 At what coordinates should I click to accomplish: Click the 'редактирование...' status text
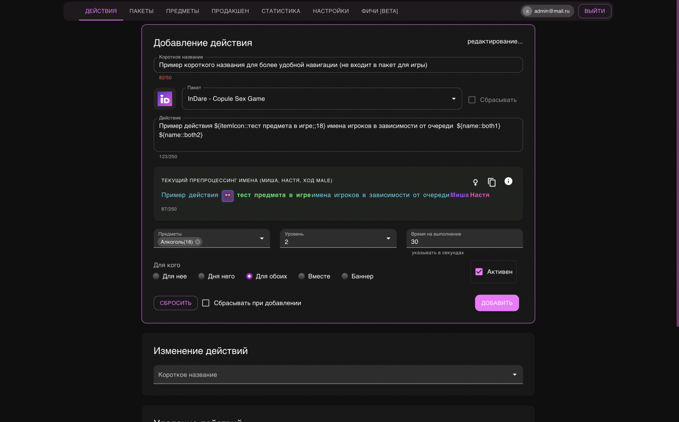tap(495, 41)
